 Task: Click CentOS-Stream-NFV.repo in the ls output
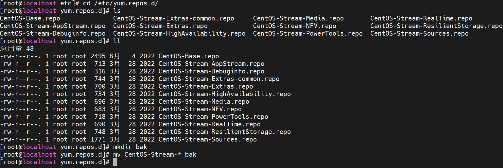pyautogui.click(x=294, y=26)
